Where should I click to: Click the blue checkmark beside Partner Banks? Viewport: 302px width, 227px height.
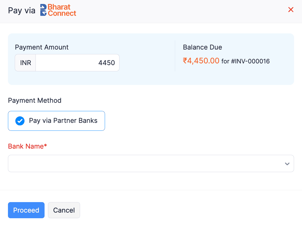20,121
